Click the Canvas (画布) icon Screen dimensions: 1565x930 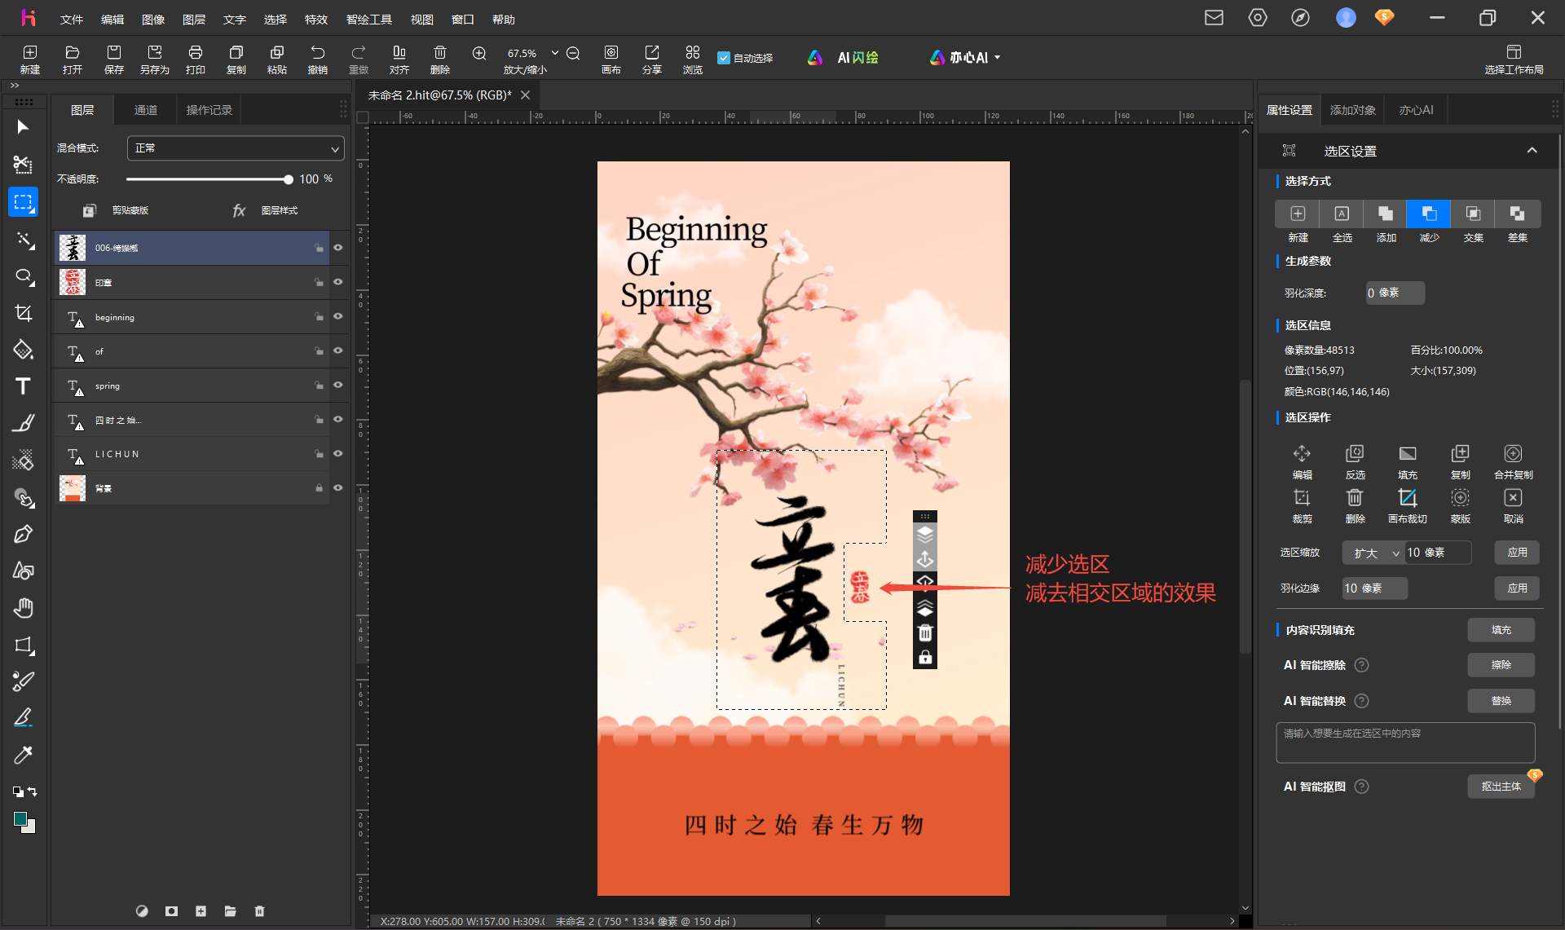[611, 59]
